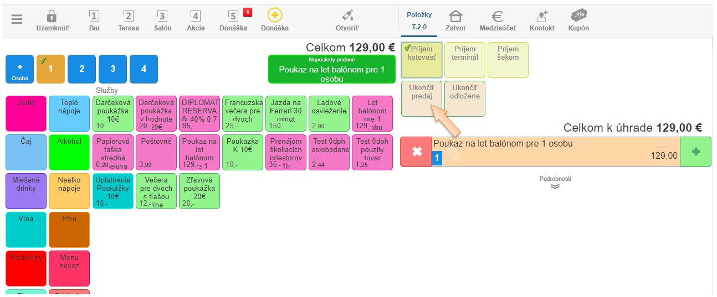
Task: Add Jazda na Ferrari 30 minut item
Action: click(x=285, y=113)
